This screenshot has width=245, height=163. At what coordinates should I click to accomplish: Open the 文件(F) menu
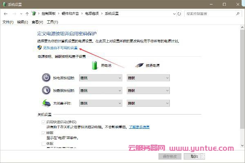[8, 22]
